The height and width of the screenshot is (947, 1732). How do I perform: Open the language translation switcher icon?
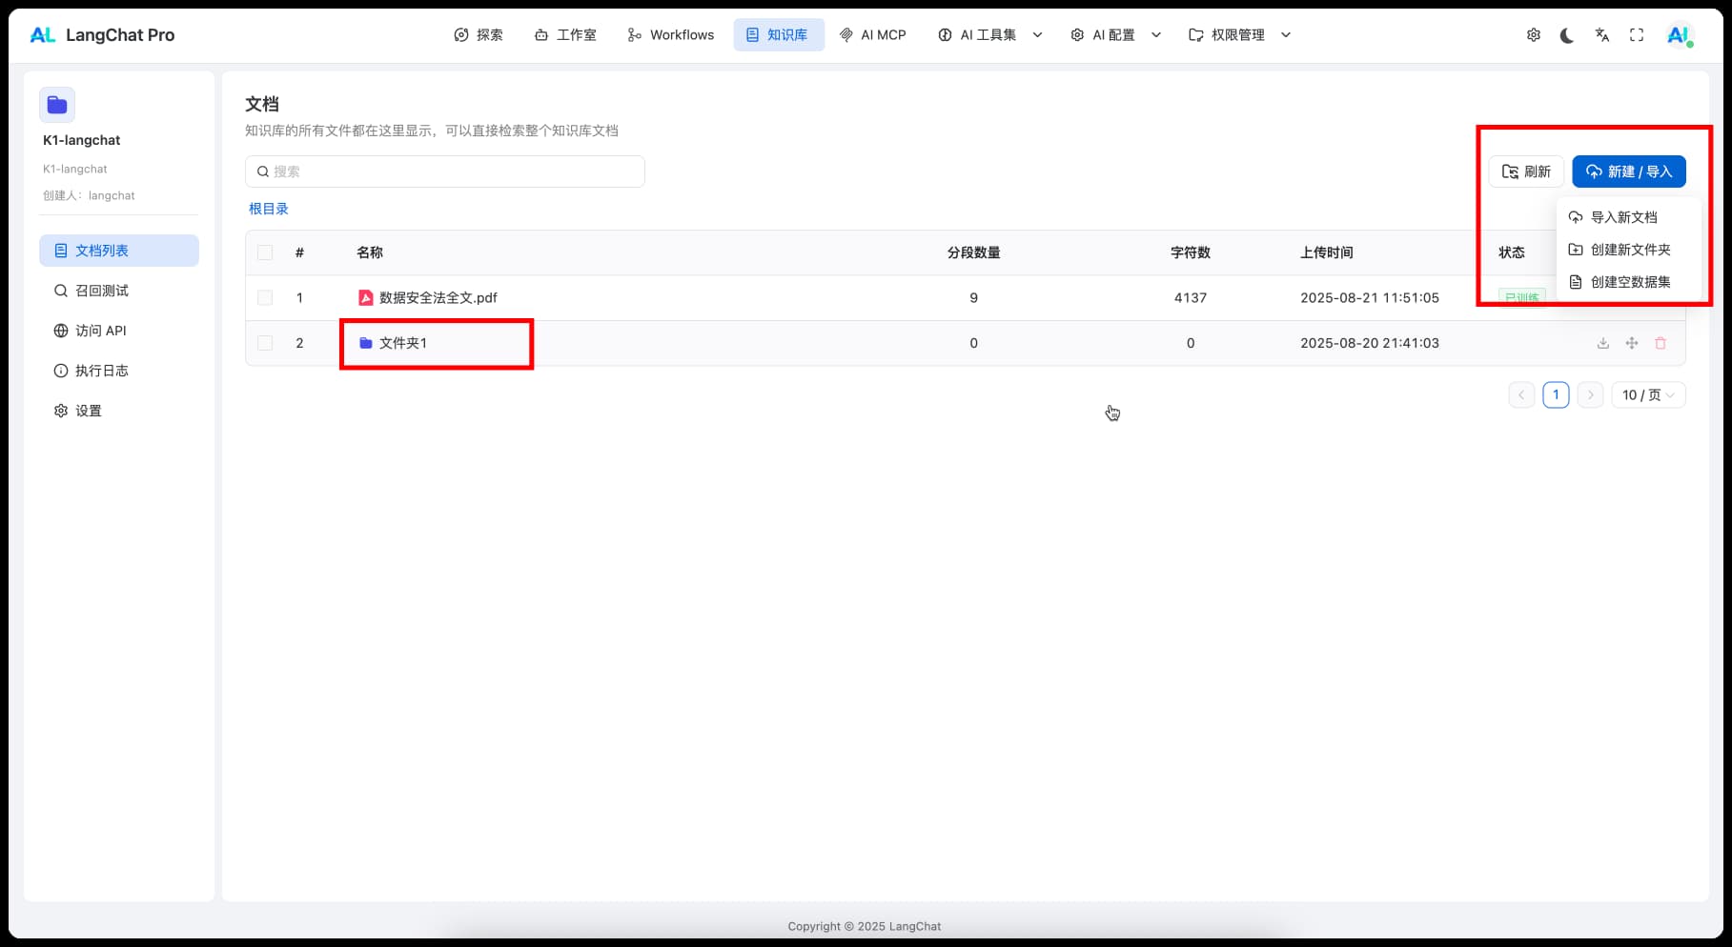1601,35
